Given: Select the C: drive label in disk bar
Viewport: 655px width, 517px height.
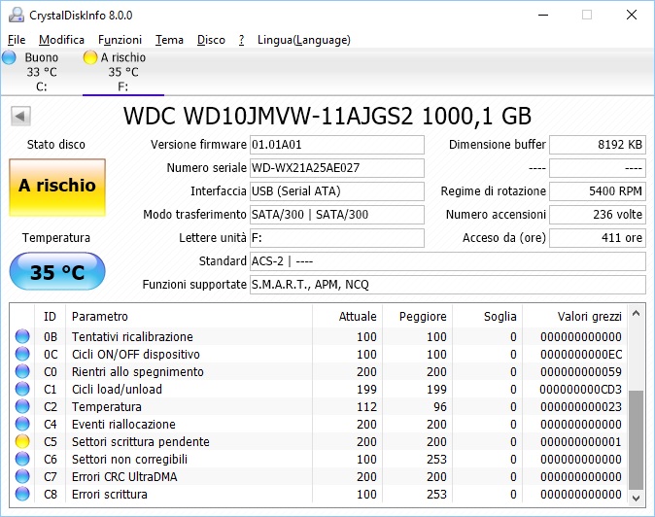Looking at the screenshot, I should coord(42,86).
